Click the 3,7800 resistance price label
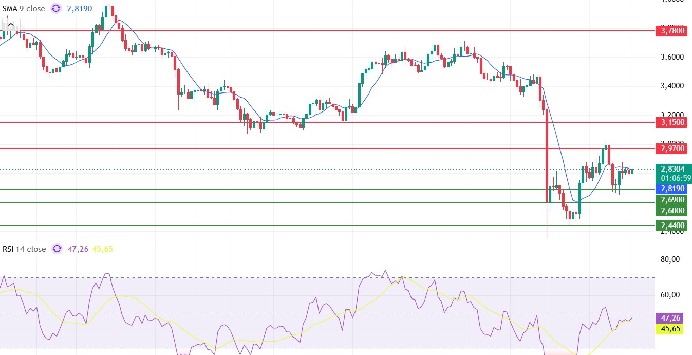The image size is (692, 355). (673, 31)
